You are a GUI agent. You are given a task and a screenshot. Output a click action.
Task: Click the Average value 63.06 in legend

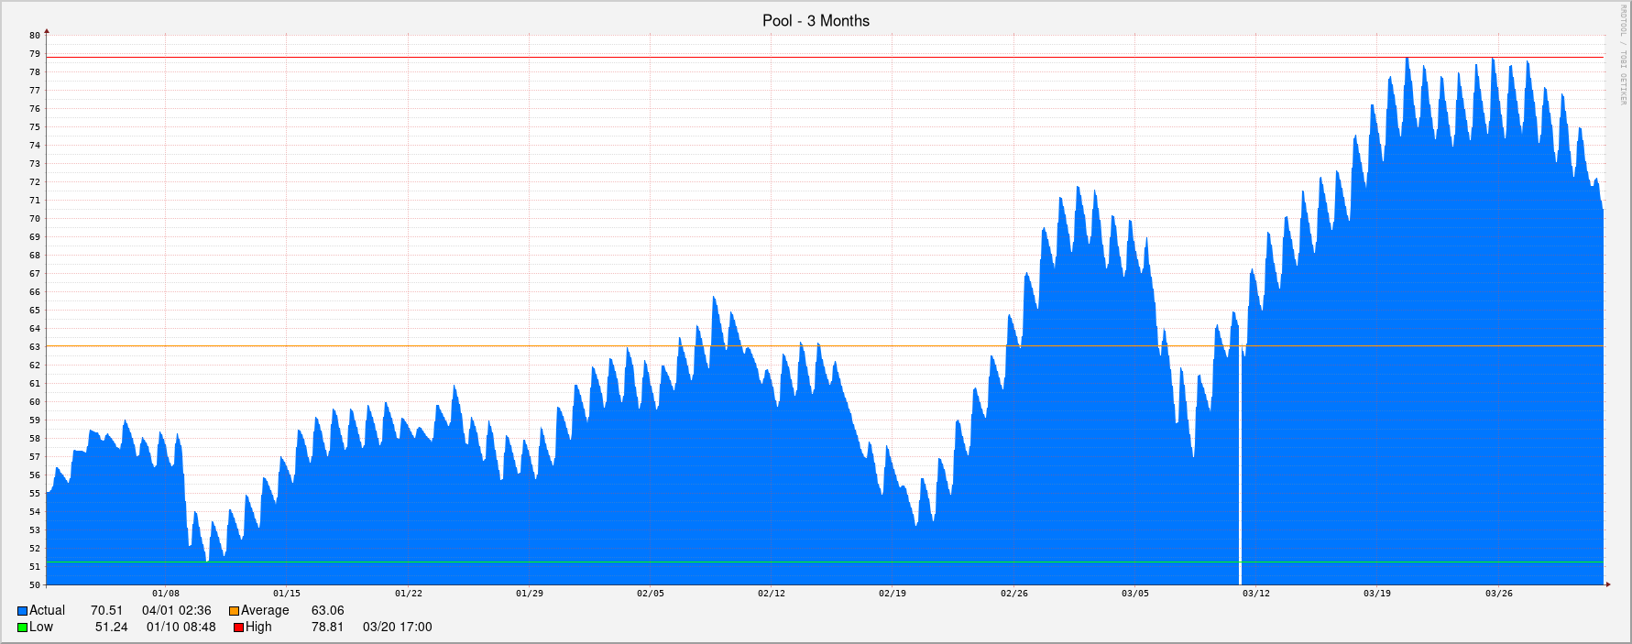[x=327, y=611]
